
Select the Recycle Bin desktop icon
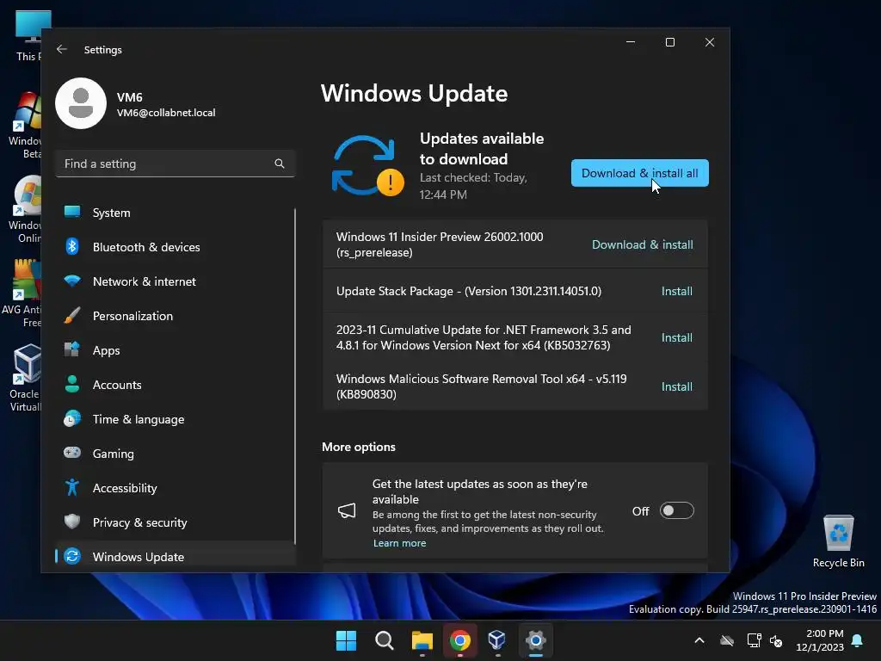(838, 541)
